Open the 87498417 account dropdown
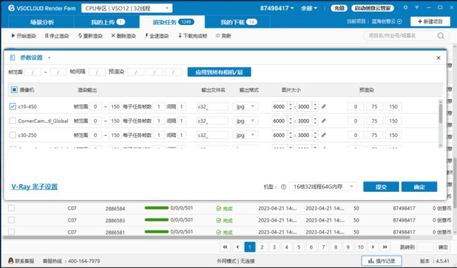Viewport: 457px width, 268px height. coord(276,8)
